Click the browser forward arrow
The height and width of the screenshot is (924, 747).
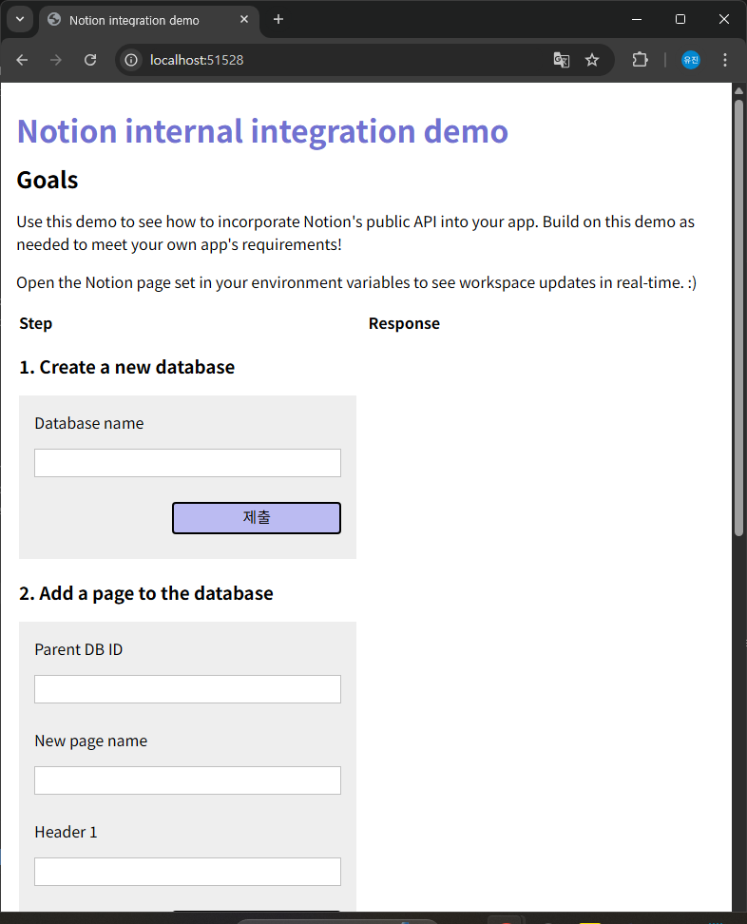(56, 60)
